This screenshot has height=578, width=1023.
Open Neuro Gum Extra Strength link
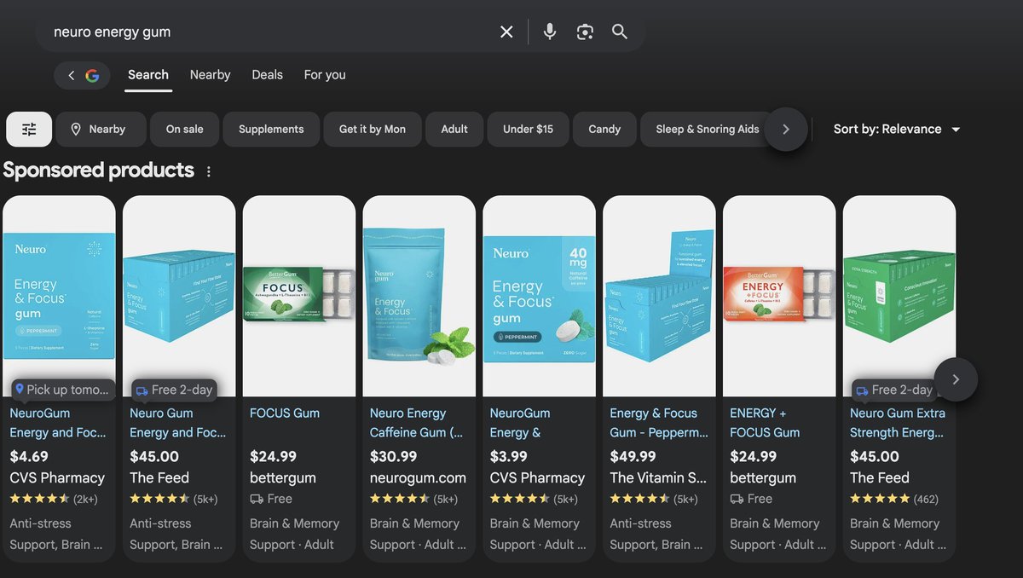coord(898,423)
